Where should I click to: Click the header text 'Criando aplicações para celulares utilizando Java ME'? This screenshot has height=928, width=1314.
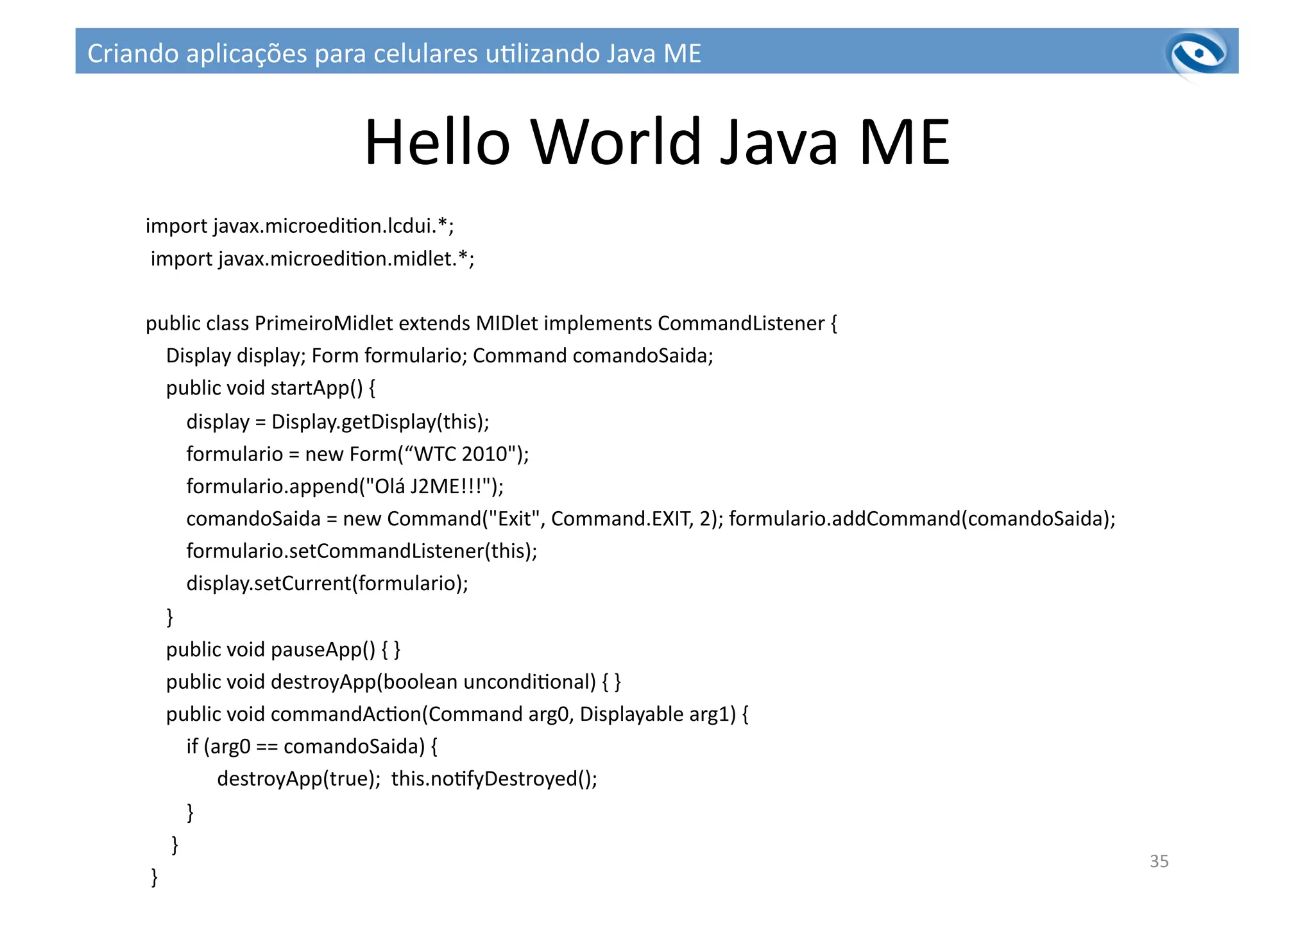pyautogui.click(x=394, y=53)
